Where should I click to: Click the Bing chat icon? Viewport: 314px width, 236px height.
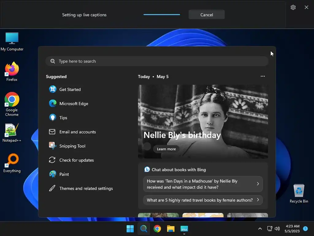pyautogui.click(x=147, y=169)
